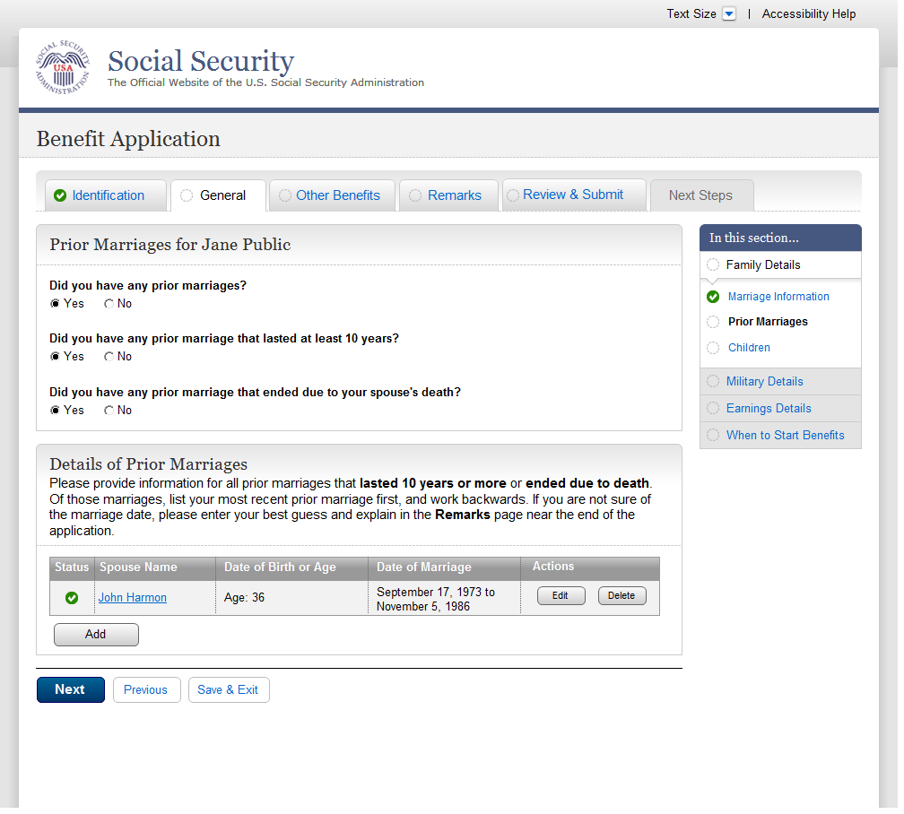Delete the John Harmon marriage entry
This screenshot has height=814, width=904.
point(622,596)
